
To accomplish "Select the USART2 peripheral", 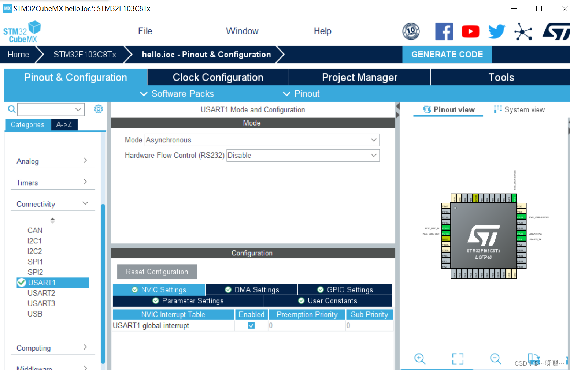I will (x=41, y=293).
